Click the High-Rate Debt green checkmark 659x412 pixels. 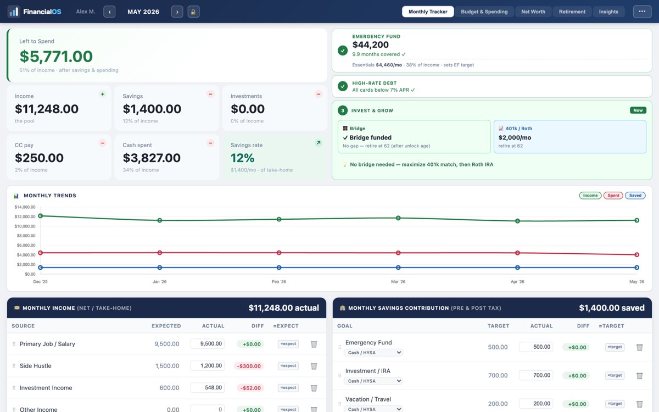[x=343, y=86]
